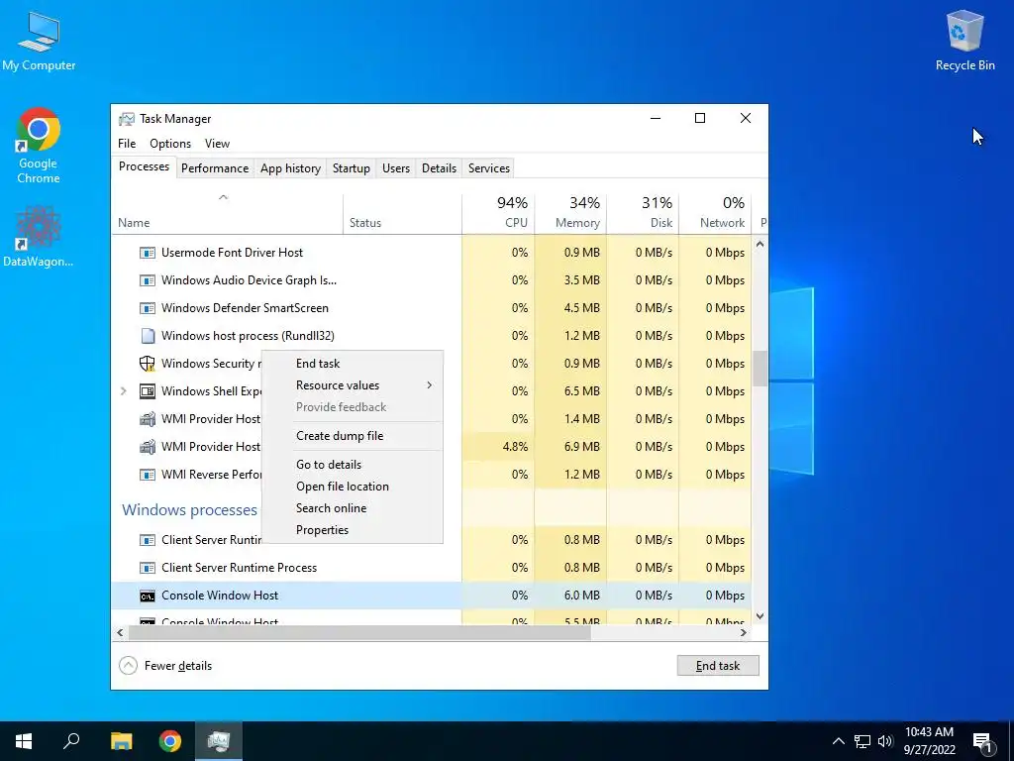
Task: Open My Computer desktop icon
Action: (x=39, y=42)
